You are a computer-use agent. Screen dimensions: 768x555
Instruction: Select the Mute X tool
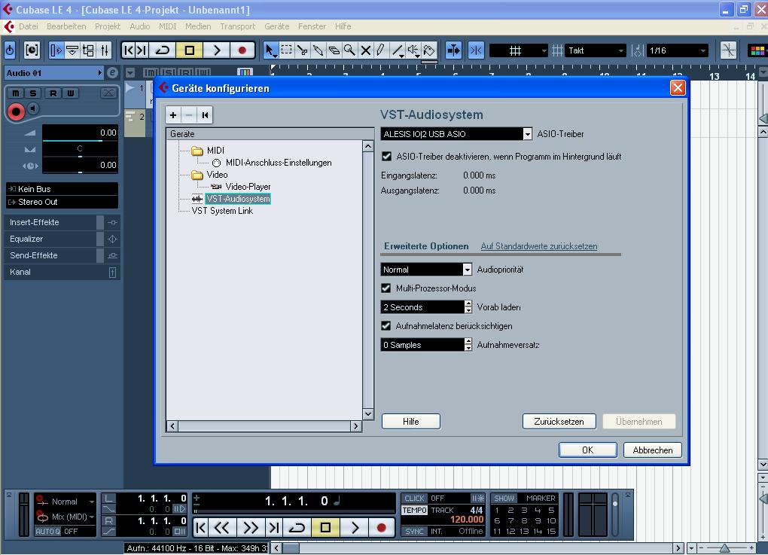(x=365, y=50)
